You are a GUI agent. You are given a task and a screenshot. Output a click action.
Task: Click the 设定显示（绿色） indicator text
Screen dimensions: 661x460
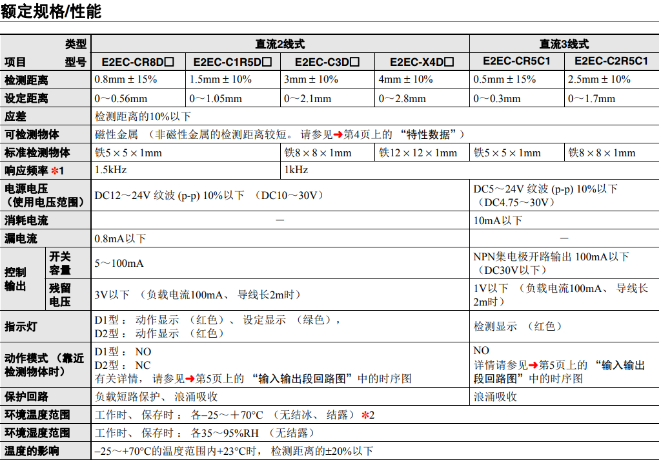(x=289, y=320)
